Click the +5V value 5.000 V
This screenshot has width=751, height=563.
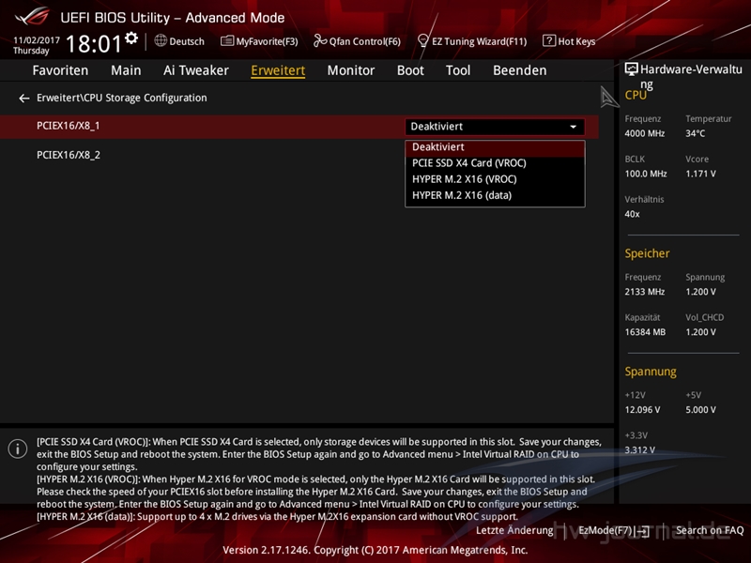click(x=700, y=410)
